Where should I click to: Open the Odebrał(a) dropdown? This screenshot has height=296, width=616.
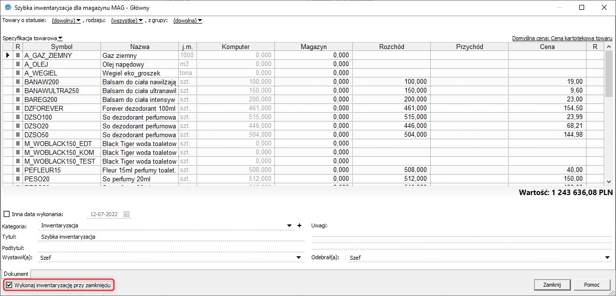pyautogui.click(x=607, y=258)
